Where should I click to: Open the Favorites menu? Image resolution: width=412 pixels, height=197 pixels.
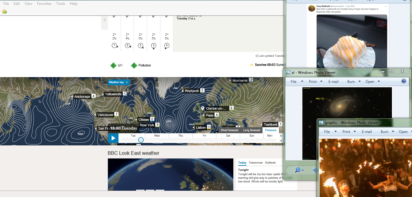(x=44, y=4)
